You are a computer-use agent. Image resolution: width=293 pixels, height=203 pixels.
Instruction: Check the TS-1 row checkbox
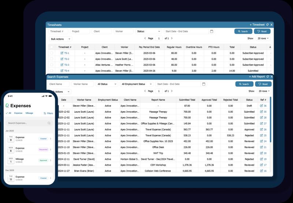pyautogui.click(x=52, y=53)
